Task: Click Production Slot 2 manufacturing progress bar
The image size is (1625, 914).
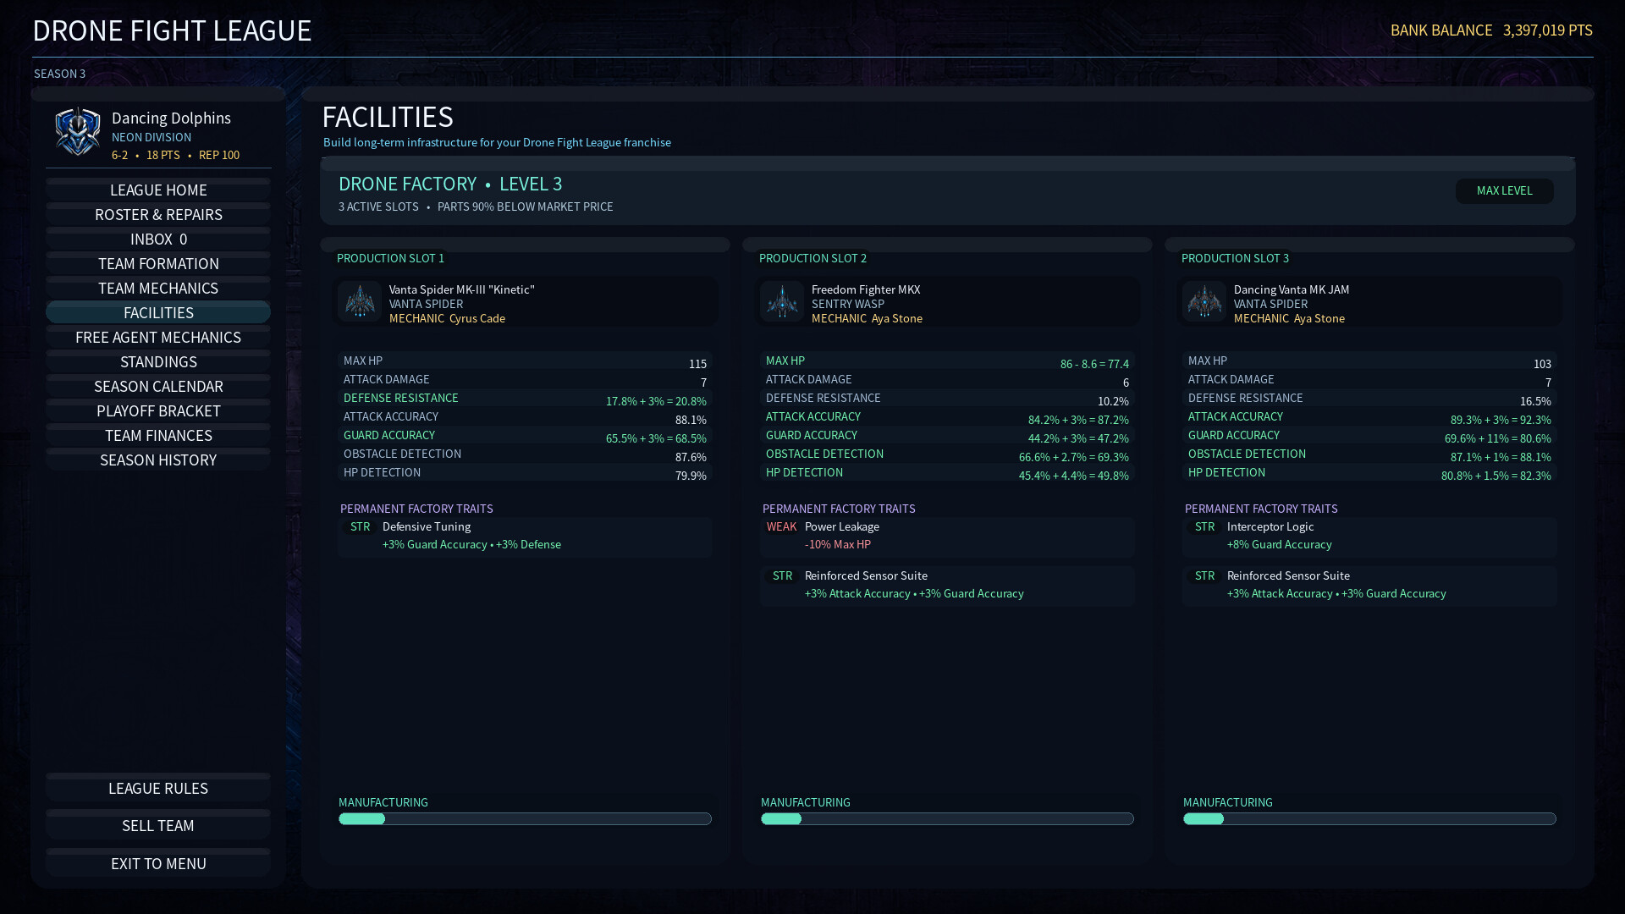Action: 947,818
